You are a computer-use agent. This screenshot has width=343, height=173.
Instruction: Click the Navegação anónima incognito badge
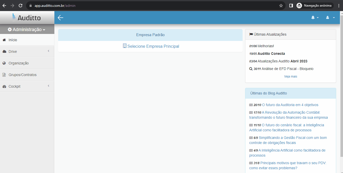[x=315, y=6]
